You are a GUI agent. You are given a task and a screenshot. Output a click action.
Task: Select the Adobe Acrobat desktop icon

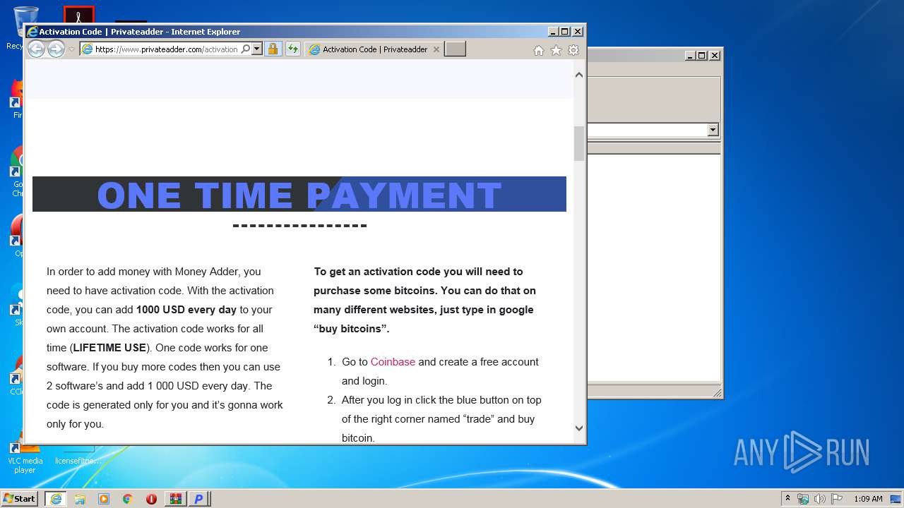coord(78,14)
